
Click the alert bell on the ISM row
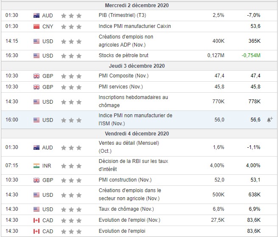(x=269, y=120)
